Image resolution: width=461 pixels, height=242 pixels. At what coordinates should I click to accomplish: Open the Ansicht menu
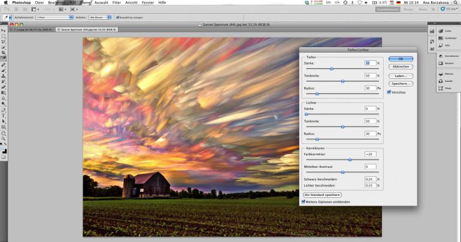(131, 2)
